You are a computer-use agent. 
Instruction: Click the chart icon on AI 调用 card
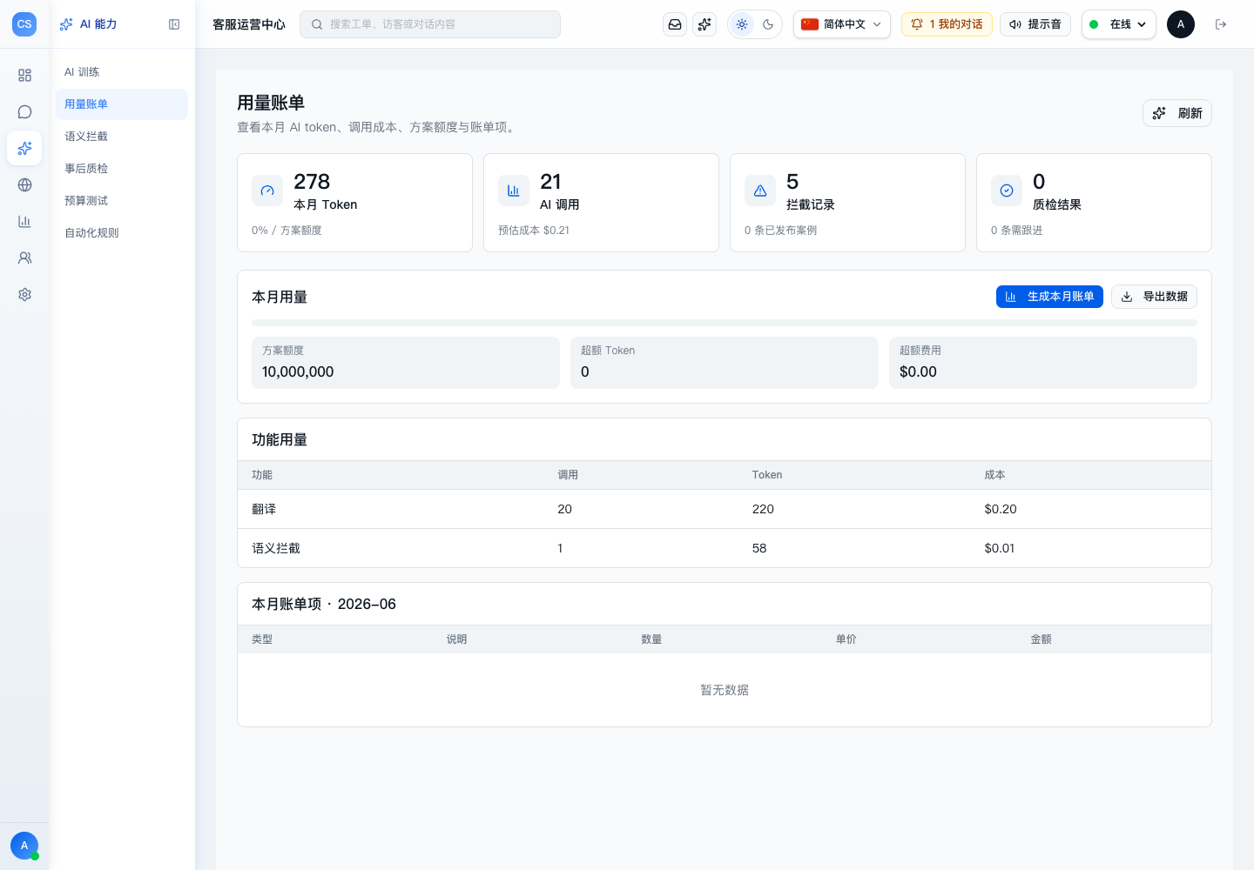[514, 191]
